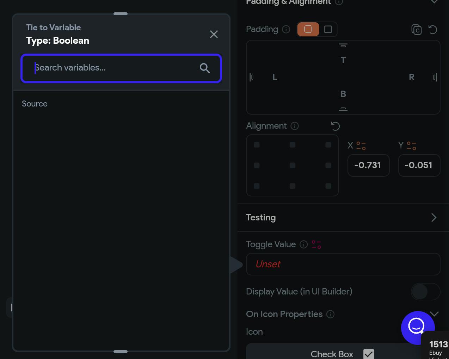
Task: Click the Search variables input field
Action: pos(121,68)
